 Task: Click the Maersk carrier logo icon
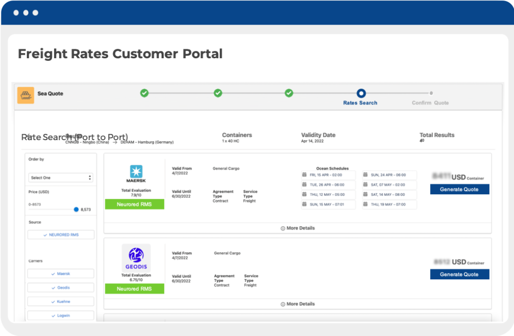[136, 171]
